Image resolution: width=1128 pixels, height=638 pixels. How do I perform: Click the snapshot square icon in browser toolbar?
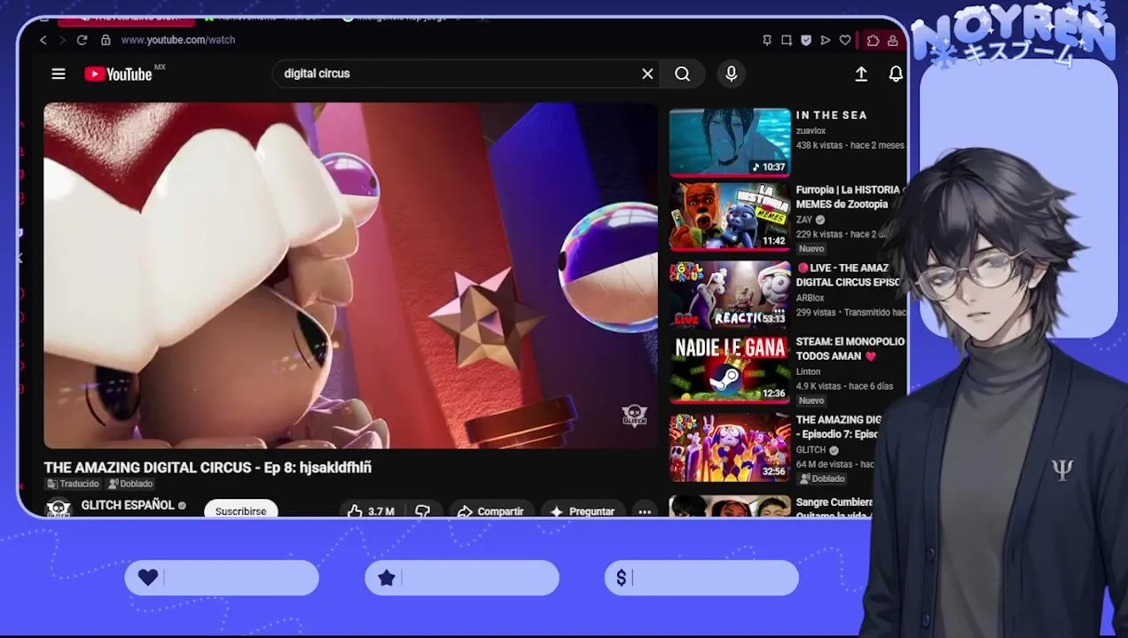787,40
